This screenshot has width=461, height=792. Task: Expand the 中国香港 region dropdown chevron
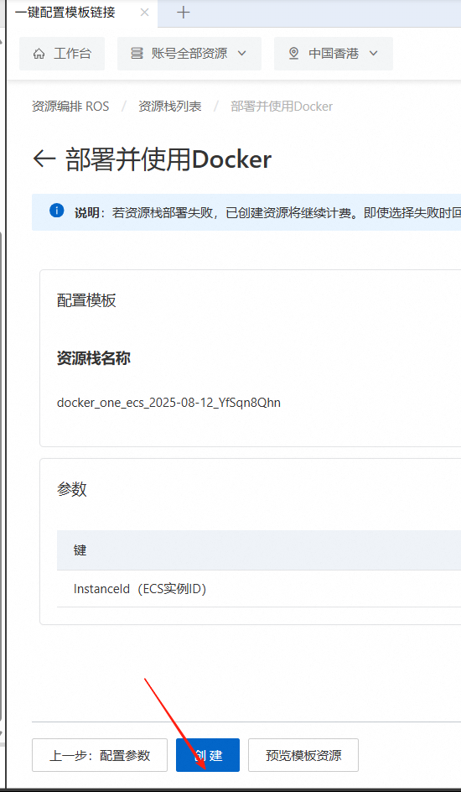pyautogui.click(x=373, y=54)
